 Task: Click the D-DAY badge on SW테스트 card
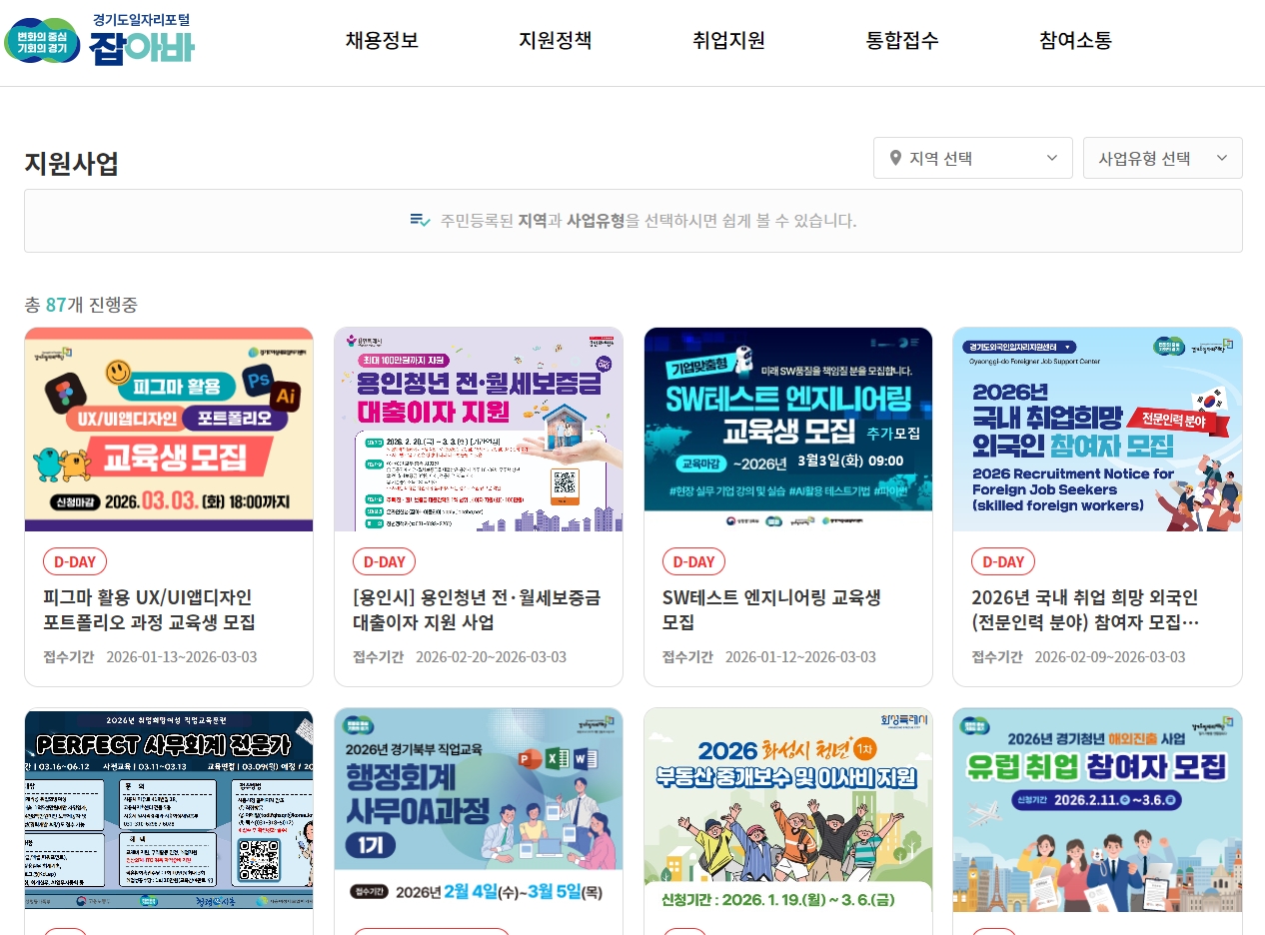pyautogui.click(x=694, y=561)
